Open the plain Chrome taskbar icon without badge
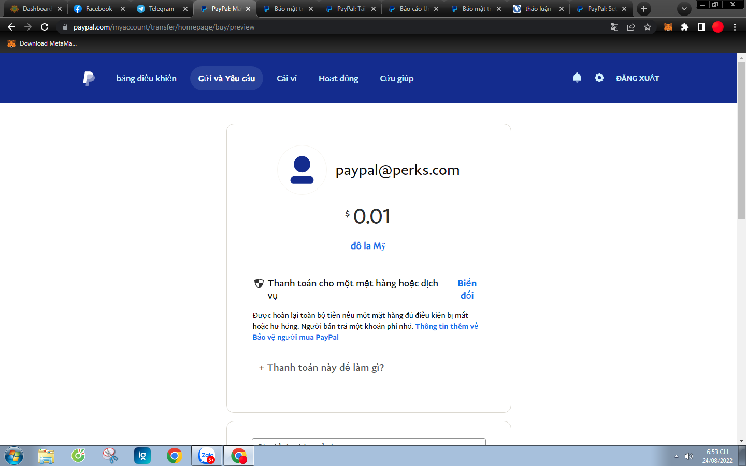This screenshot has height=466, width=746. pos(175,456)
